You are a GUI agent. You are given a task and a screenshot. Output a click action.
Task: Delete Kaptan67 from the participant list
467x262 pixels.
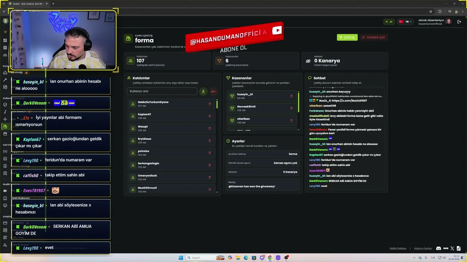[x=209, y=116]
